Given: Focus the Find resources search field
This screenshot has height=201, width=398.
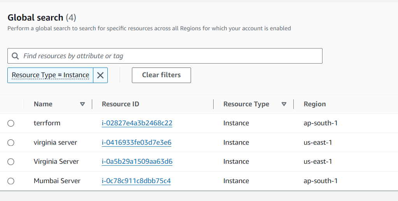Looking at the screenshot, I should [x=165, y=56].
